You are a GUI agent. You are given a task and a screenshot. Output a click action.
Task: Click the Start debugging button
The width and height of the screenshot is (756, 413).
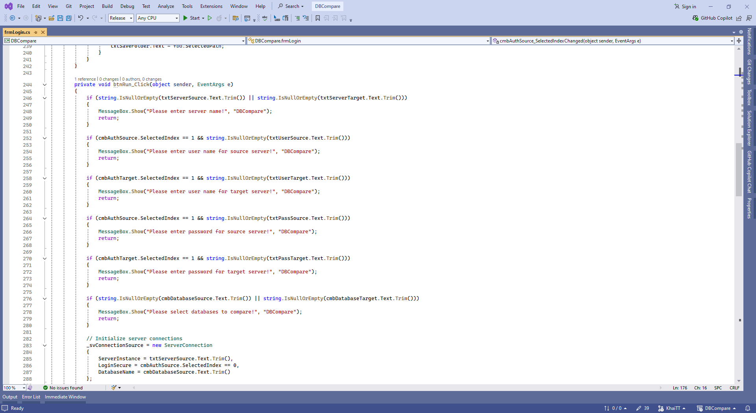[x=191, y=18]
